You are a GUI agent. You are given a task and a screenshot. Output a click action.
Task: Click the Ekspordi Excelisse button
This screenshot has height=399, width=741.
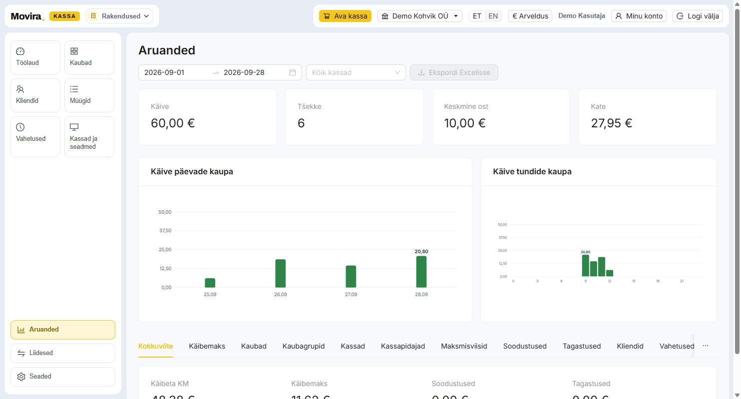click(454, 72)
